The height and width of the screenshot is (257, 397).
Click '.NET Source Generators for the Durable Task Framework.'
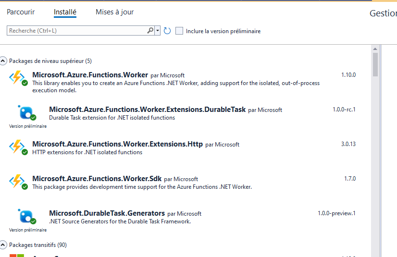120,221
